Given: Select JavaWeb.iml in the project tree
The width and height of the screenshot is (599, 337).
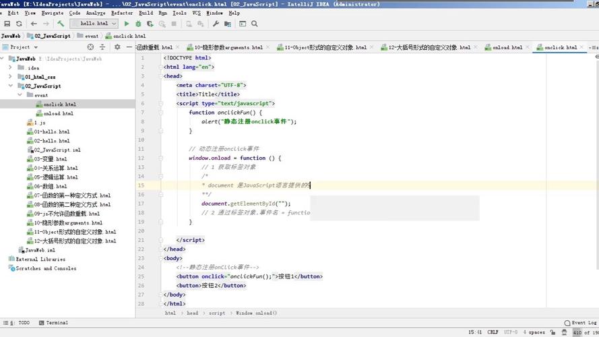Looking at the screenshot, I should coord(40,250).
